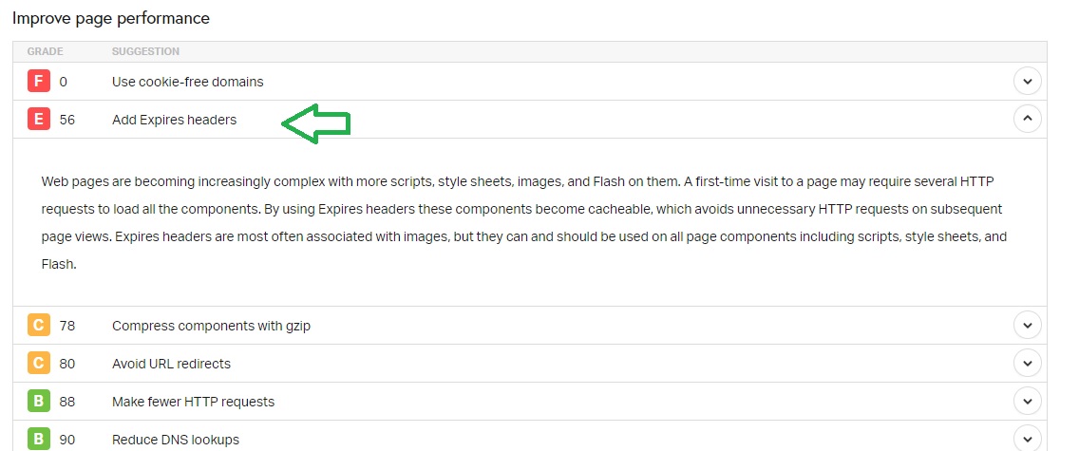This screenshot has height=451, width=1079.
Task: Click the score 56 next to grade E
Action: pyautogui.click(x=66, y=120)
